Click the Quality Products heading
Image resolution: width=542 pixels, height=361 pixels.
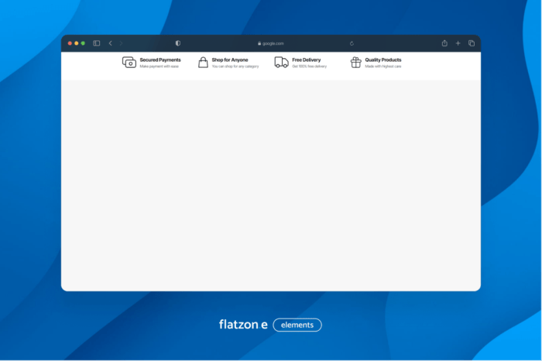pos(383,60)
